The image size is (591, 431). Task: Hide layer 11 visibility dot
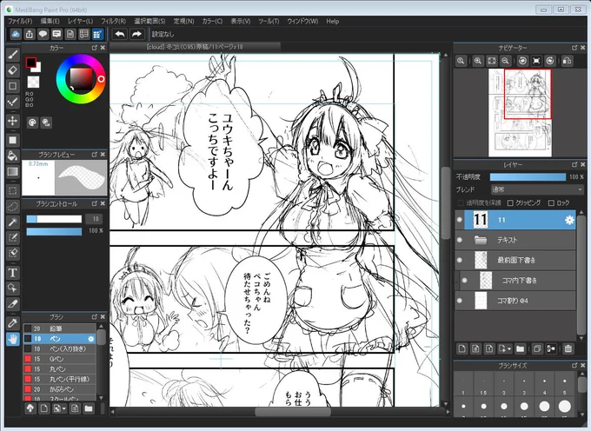pos(459,220)
